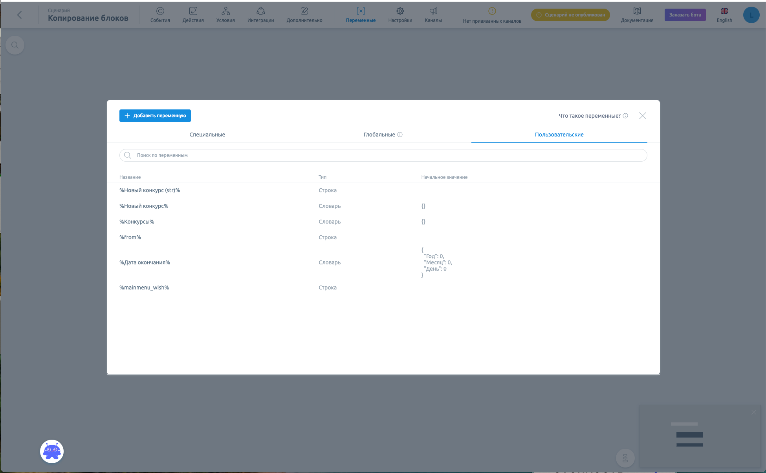Image resolution: width=766 pixels, height=473 pixels.
Task: Close the variables dialog
Action: pos(642,116)
